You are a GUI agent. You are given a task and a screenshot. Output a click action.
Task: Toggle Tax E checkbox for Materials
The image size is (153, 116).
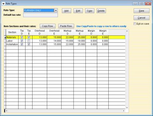tap(29, 37)
